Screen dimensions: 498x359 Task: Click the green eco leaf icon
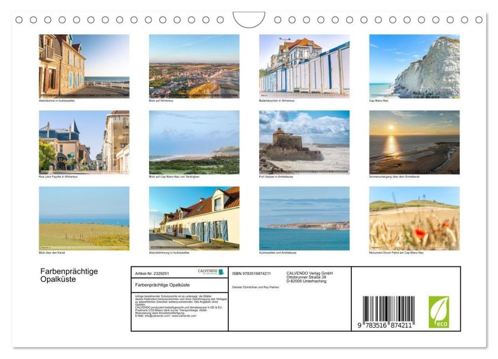coord(439,312)
